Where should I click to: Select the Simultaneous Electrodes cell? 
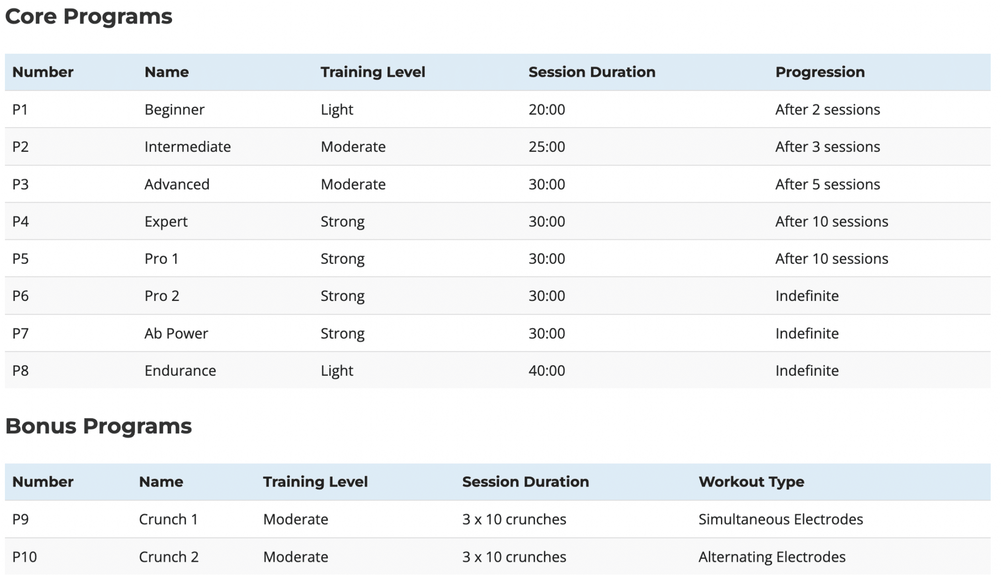pyautogui.click(x=780, y=519)
